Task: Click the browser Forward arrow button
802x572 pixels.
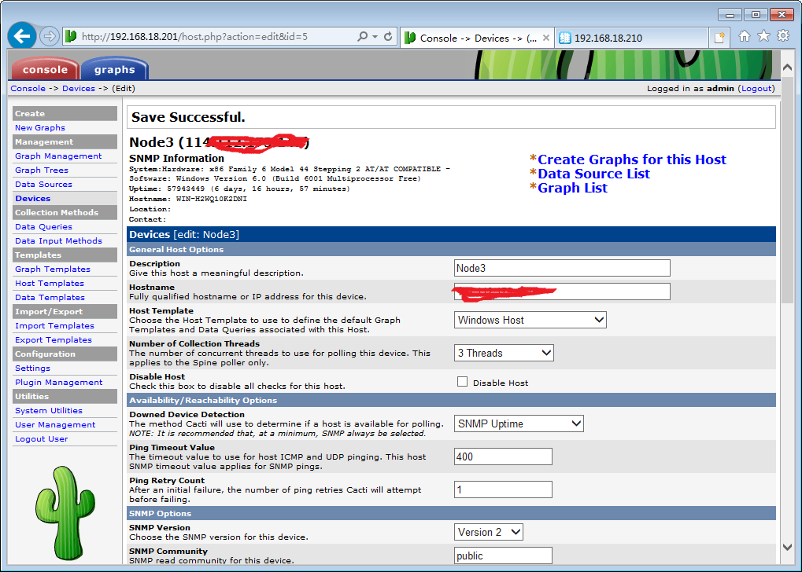Action: tap(49, 36)
